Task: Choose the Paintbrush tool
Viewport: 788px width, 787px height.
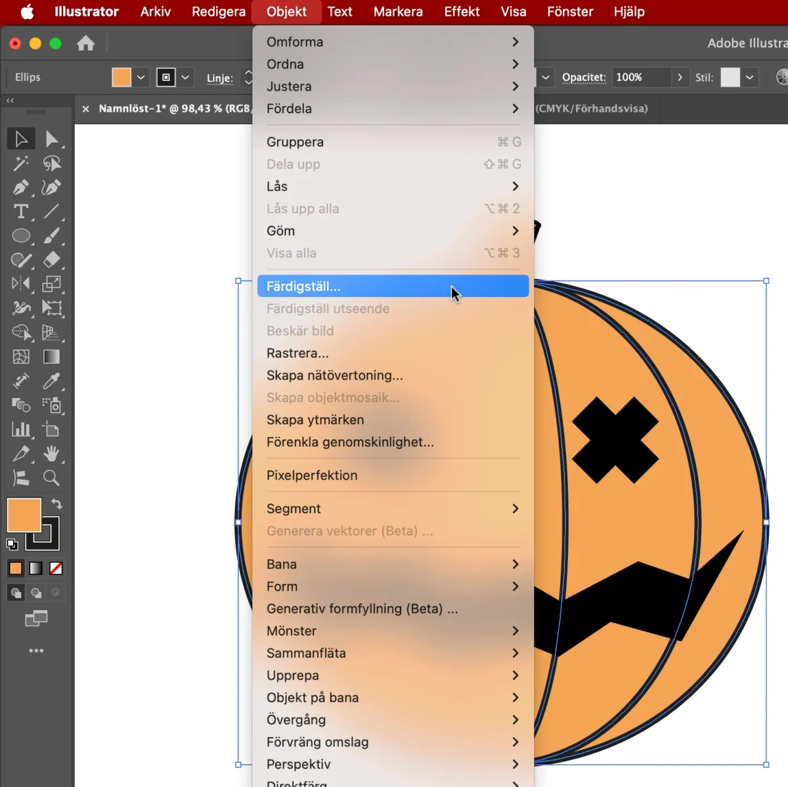Action: point(52,236)
